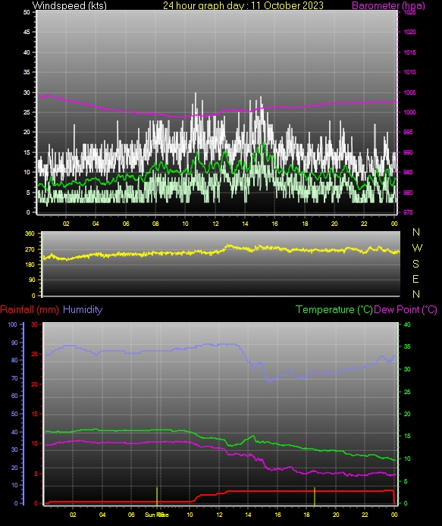Click the top N compass direction label
442x526 pixels.
coord(416,232)
